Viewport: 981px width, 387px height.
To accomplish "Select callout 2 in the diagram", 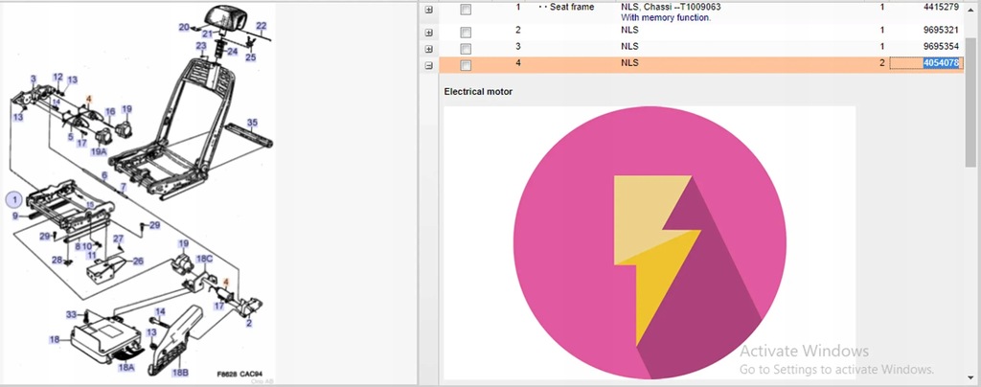I will point(249,323).
